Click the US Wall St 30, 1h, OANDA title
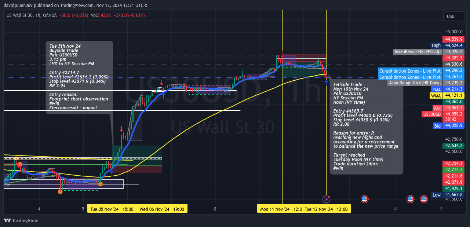The height and width of the screenshot is (227, 470). 32,15
